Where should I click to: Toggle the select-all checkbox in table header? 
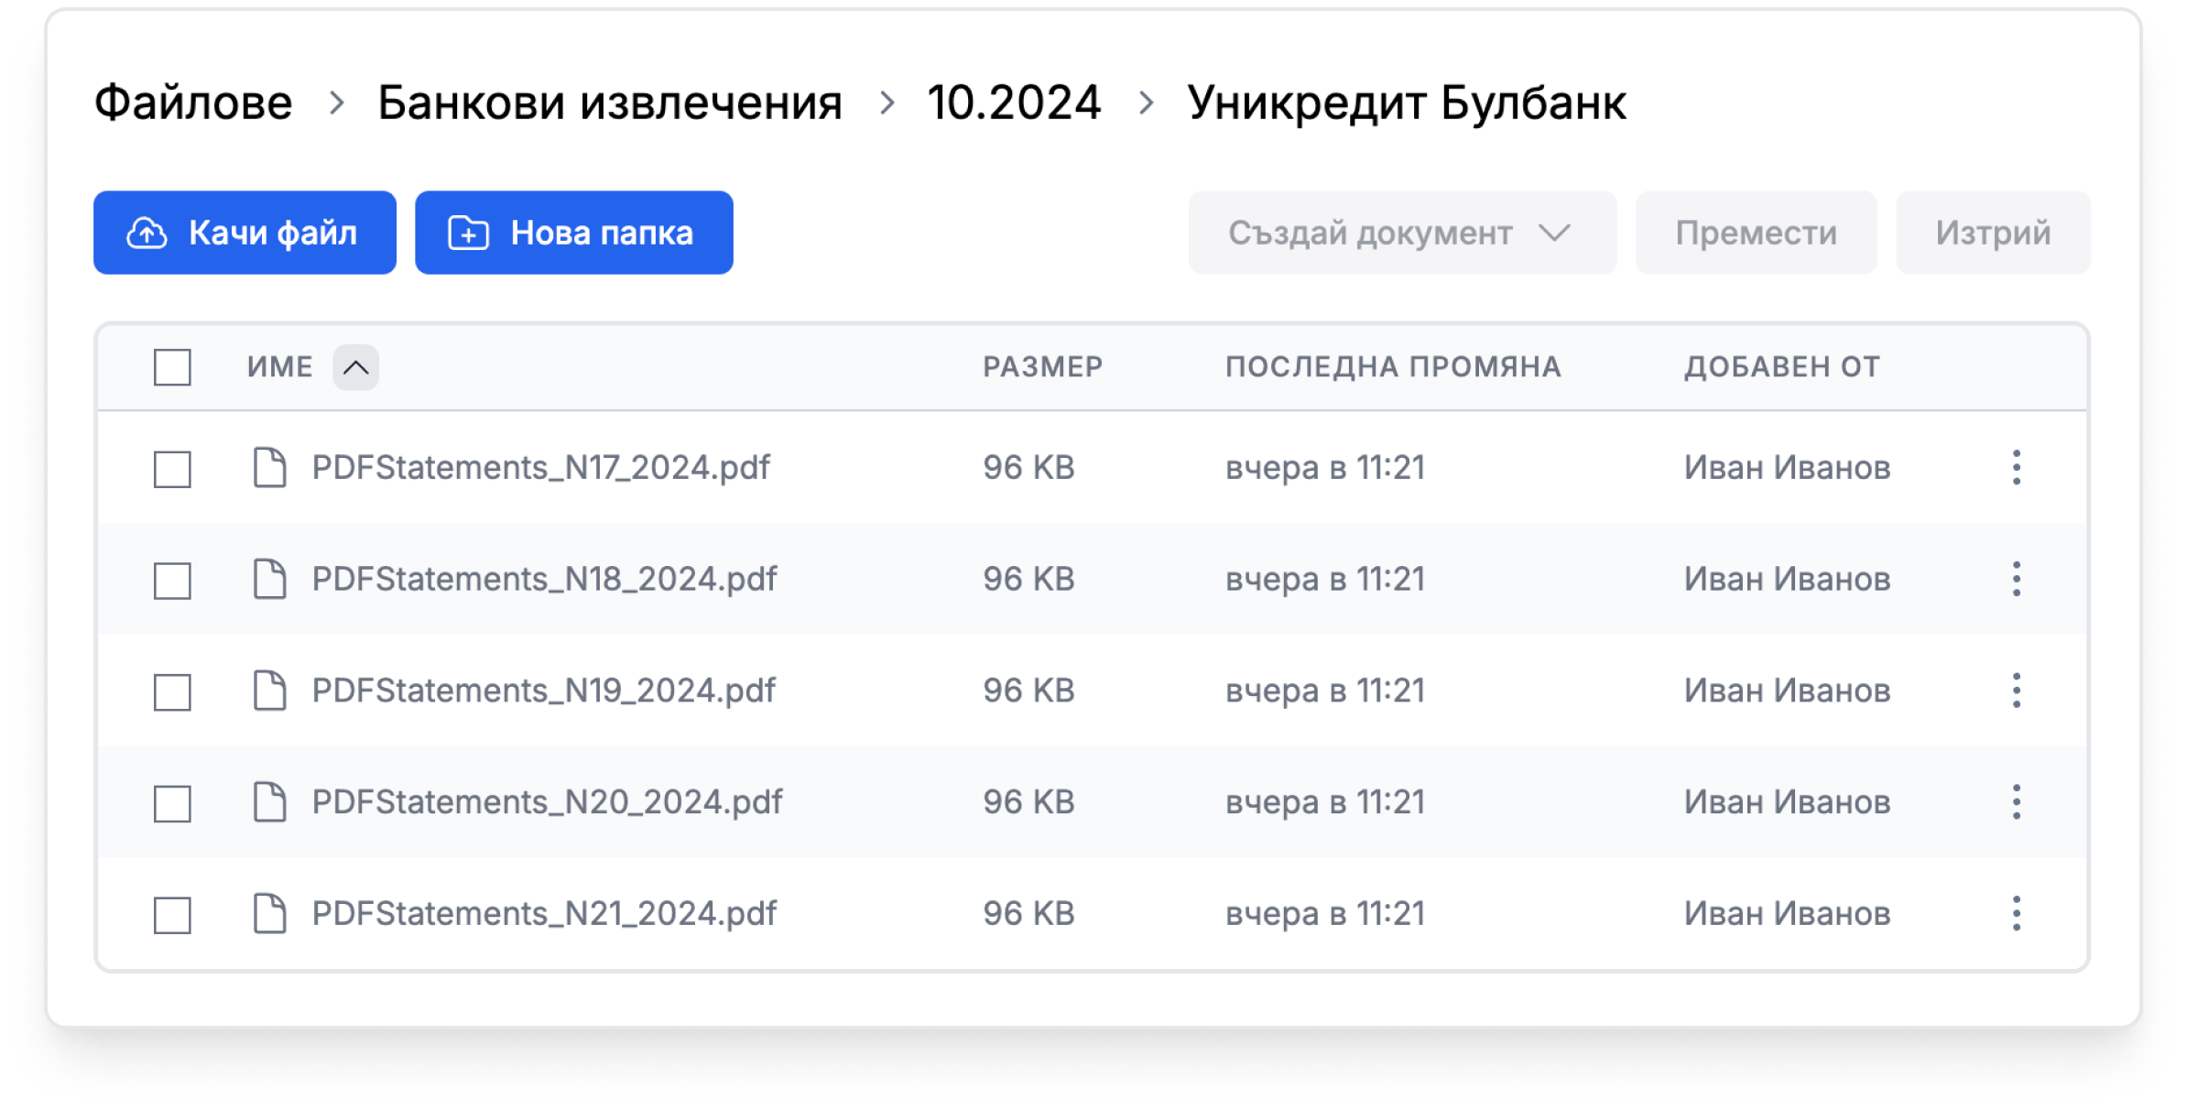(x=172, y=368)
